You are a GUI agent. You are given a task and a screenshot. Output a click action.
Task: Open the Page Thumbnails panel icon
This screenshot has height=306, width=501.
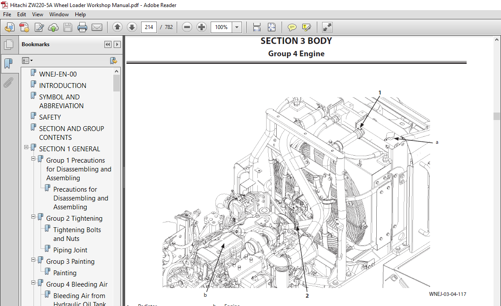tap(9, 45)
